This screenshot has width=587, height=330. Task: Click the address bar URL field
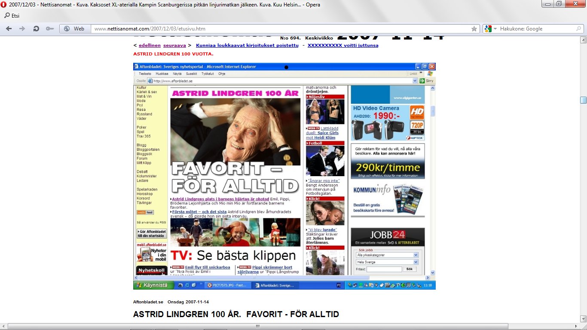coord(279,29)
